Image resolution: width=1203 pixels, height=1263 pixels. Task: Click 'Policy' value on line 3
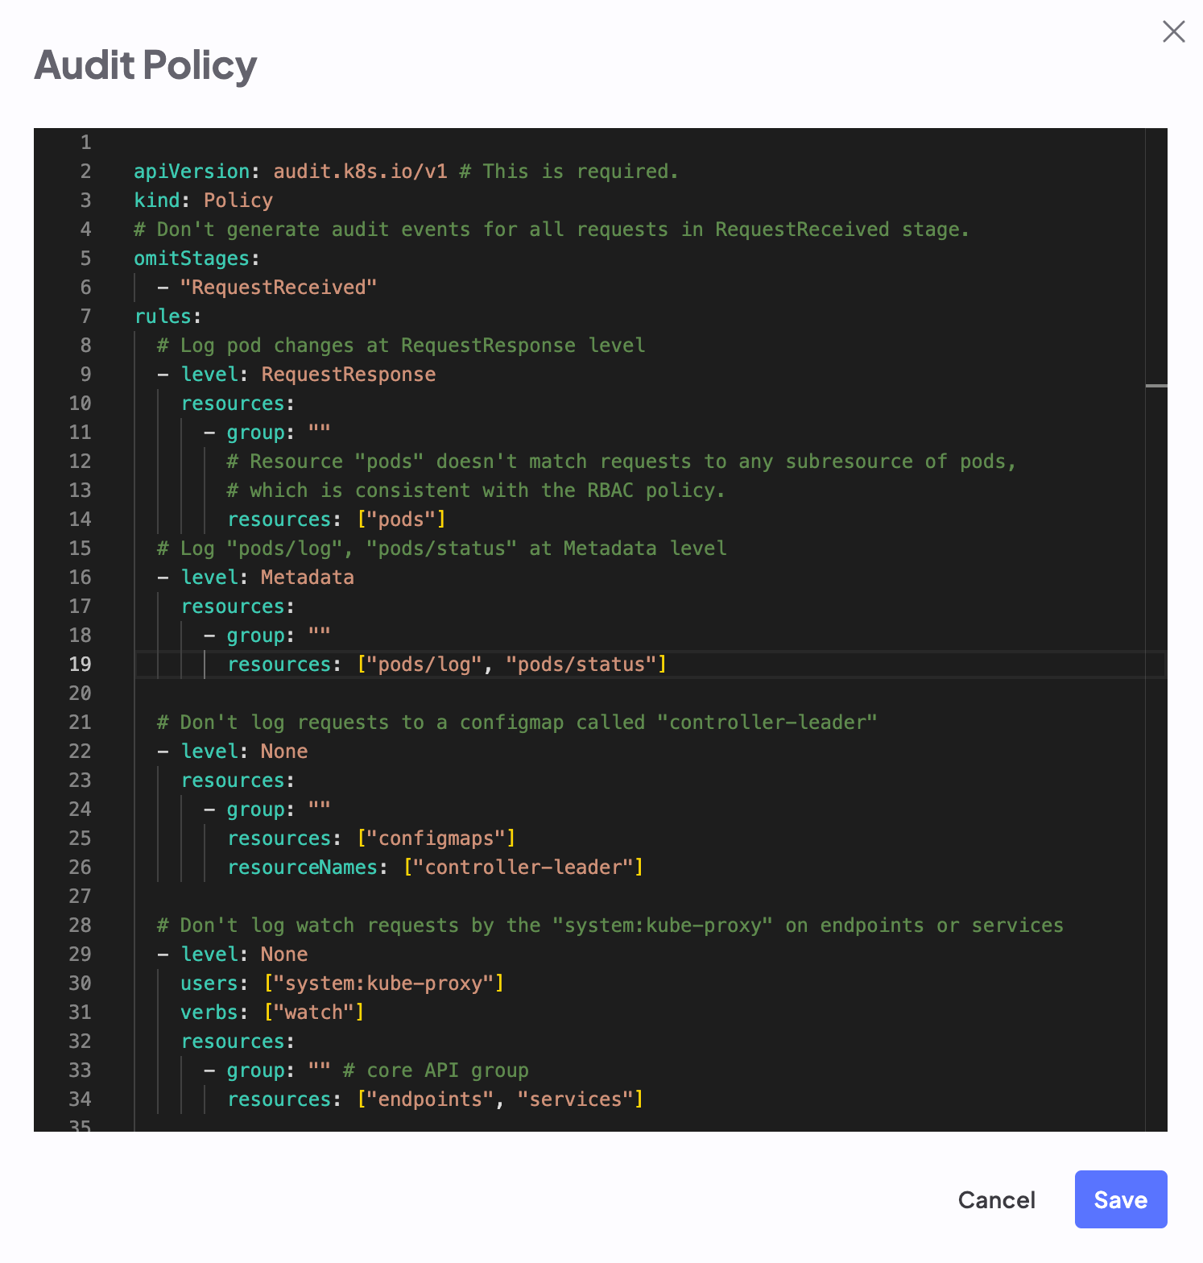[238, 201]
